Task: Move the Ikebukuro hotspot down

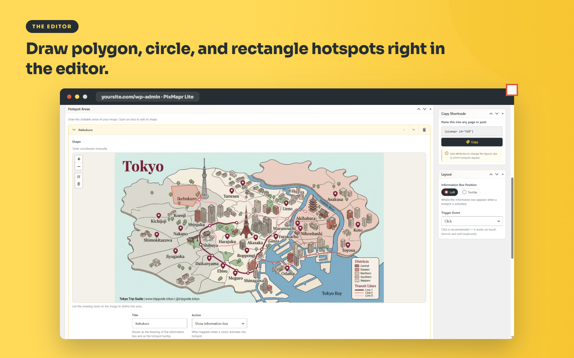Action: pyautogui.click(x=414, y=130)
